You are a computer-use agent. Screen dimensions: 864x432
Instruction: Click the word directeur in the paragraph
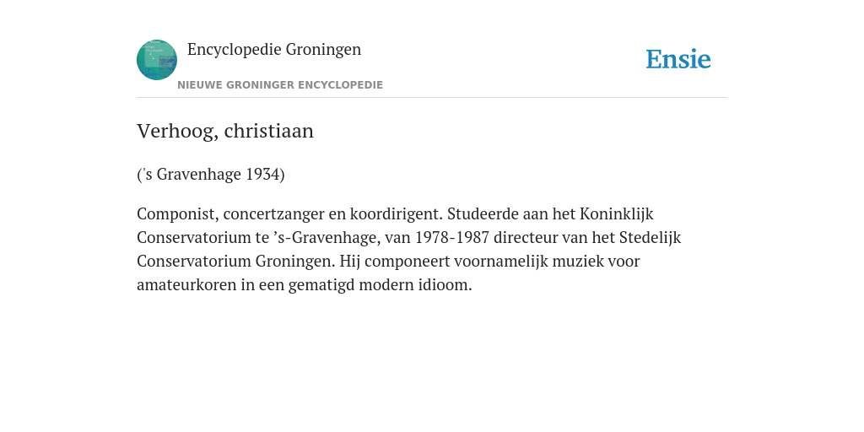tap(526, 237)
